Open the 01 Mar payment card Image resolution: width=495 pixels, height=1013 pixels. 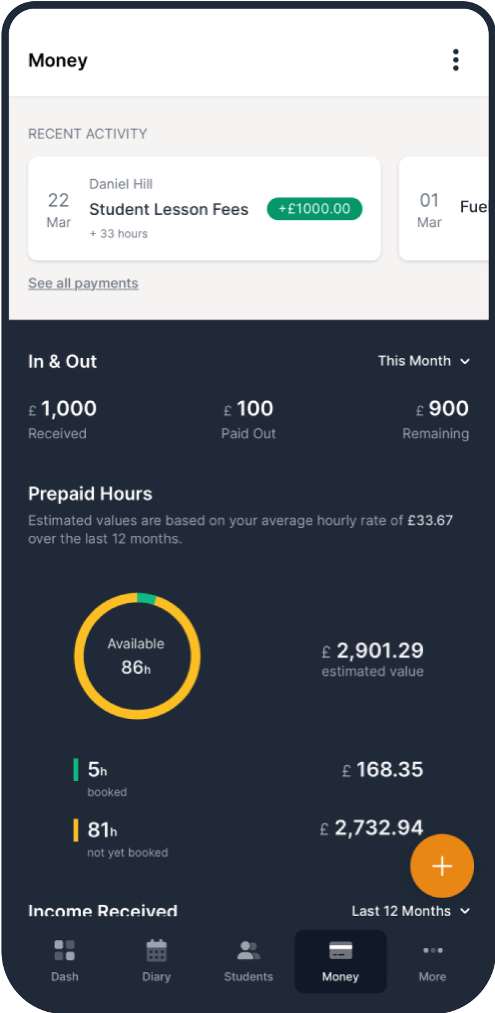pyautogui.click(x=445, y=209)
